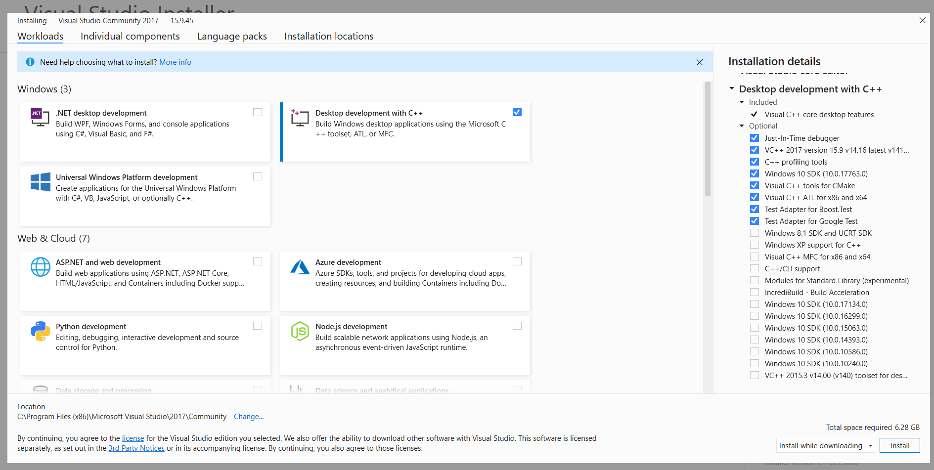Click the Desktop development with C++ monitor icon
This screenshot has width=934, height=470.
(x=300, y=117)
